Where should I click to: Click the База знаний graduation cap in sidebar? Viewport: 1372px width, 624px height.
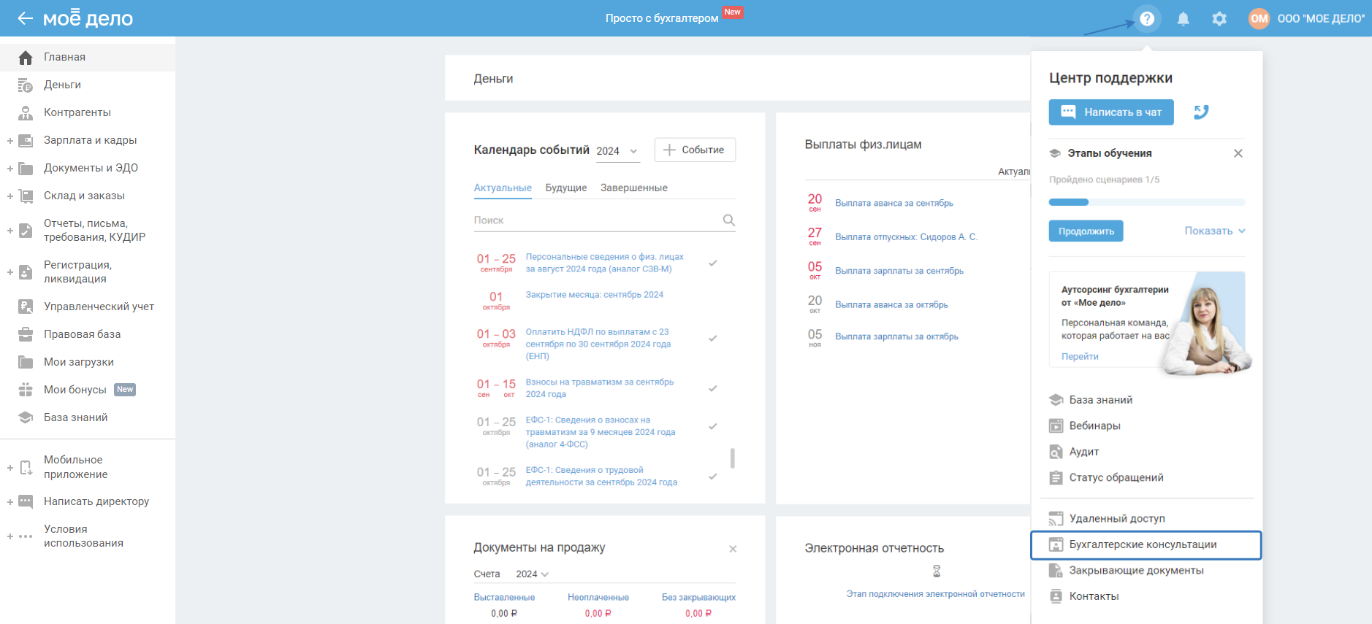pyautogui.click(x=26, y=417)
